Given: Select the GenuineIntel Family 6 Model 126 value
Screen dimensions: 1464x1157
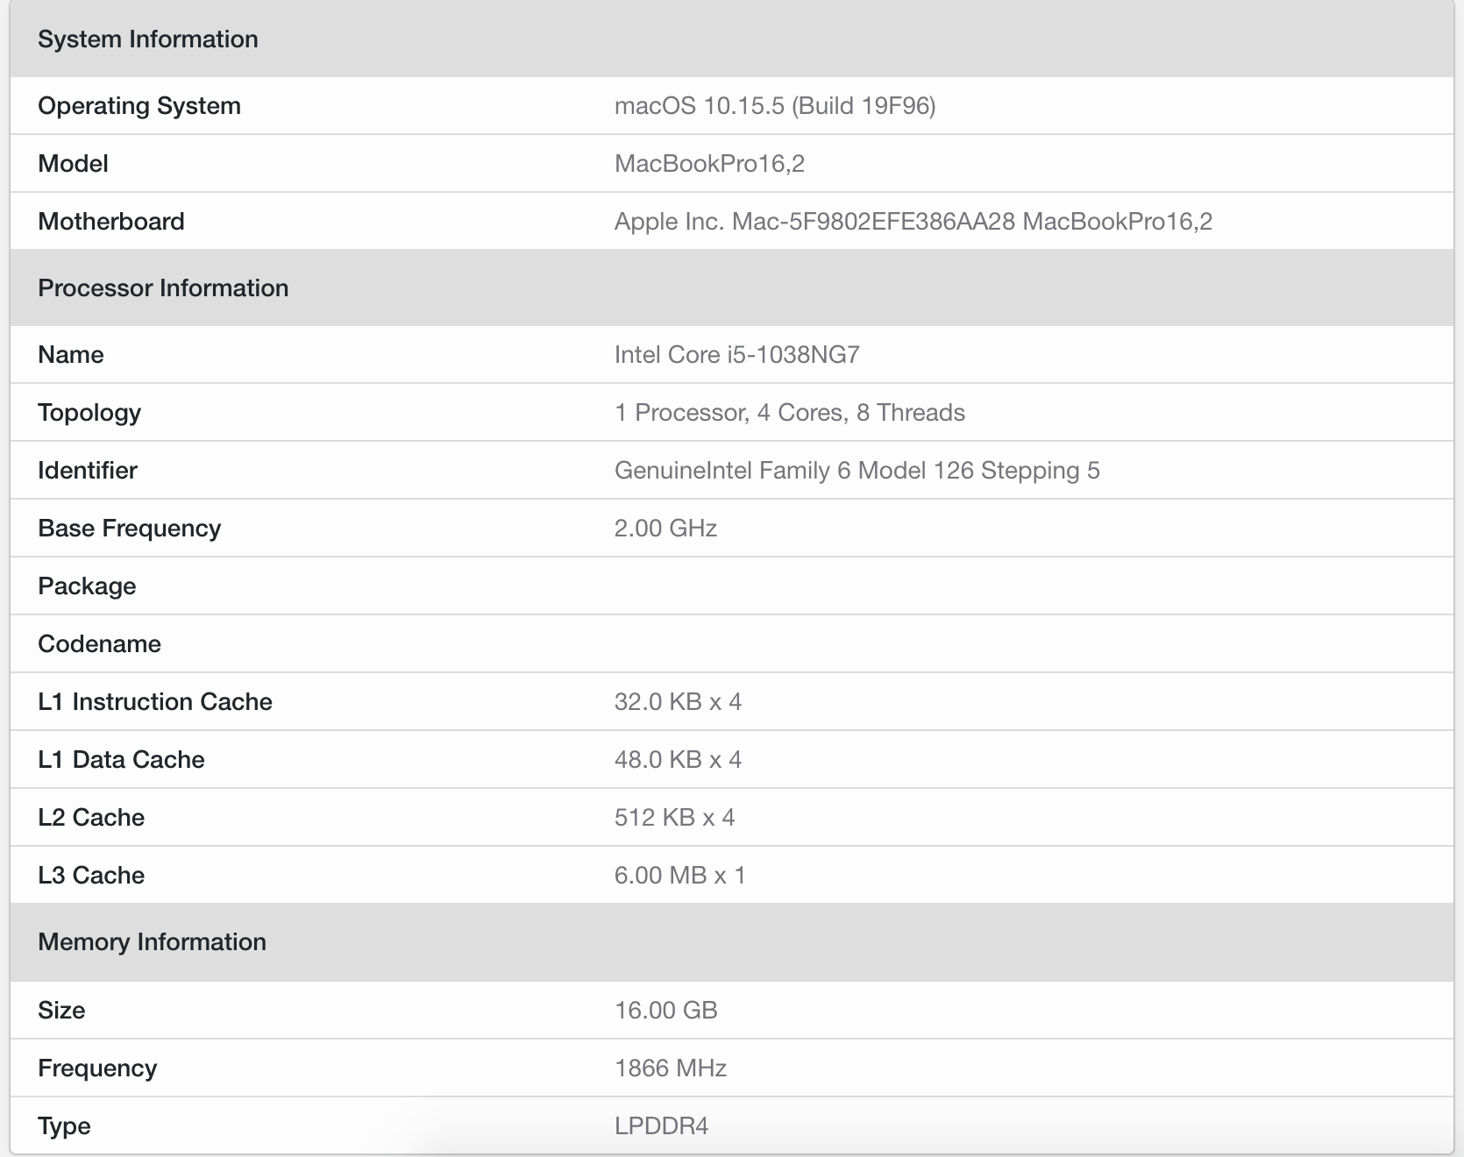Looking at the screenshot, I should (x=857, y=471).
